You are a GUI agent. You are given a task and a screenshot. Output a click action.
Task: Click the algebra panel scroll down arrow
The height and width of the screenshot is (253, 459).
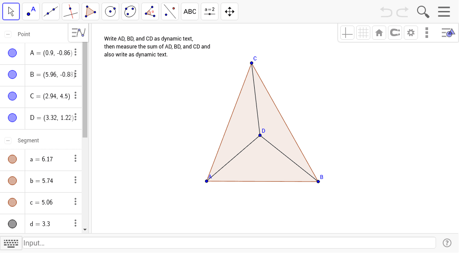(x=85, y=230)
